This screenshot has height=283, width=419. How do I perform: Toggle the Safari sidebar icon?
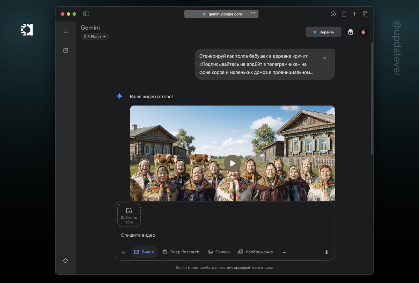[x=86, y=14]
